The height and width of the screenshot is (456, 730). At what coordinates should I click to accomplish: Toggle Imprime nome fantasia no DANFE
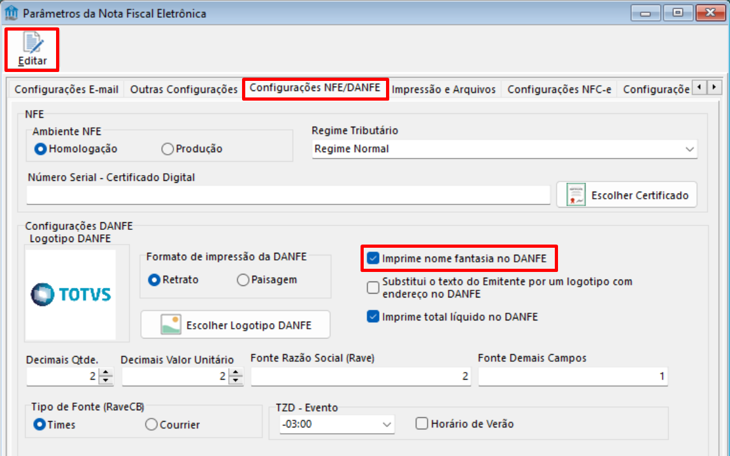(x=373, y=258)
